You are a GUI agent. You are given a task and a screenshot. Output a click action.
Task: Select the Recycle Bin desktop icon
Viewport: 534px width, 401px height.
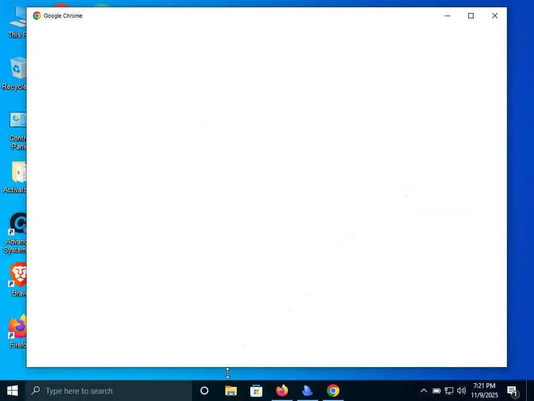coord(14,73)
